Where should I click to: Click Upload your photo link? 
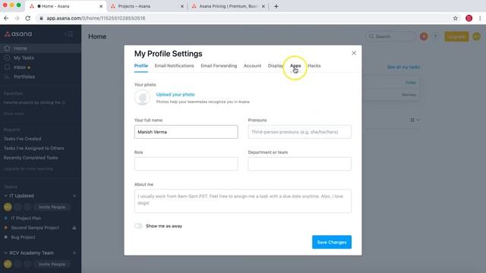pos(175,95)
